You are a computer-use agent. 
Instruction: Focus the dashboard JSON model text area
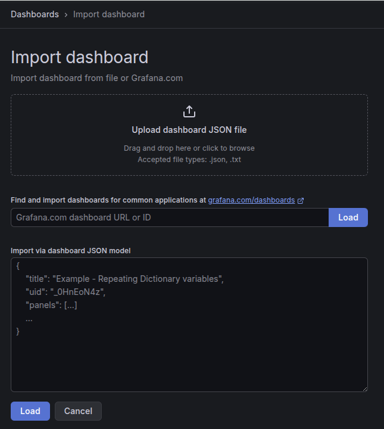click(x=189, y=325)
